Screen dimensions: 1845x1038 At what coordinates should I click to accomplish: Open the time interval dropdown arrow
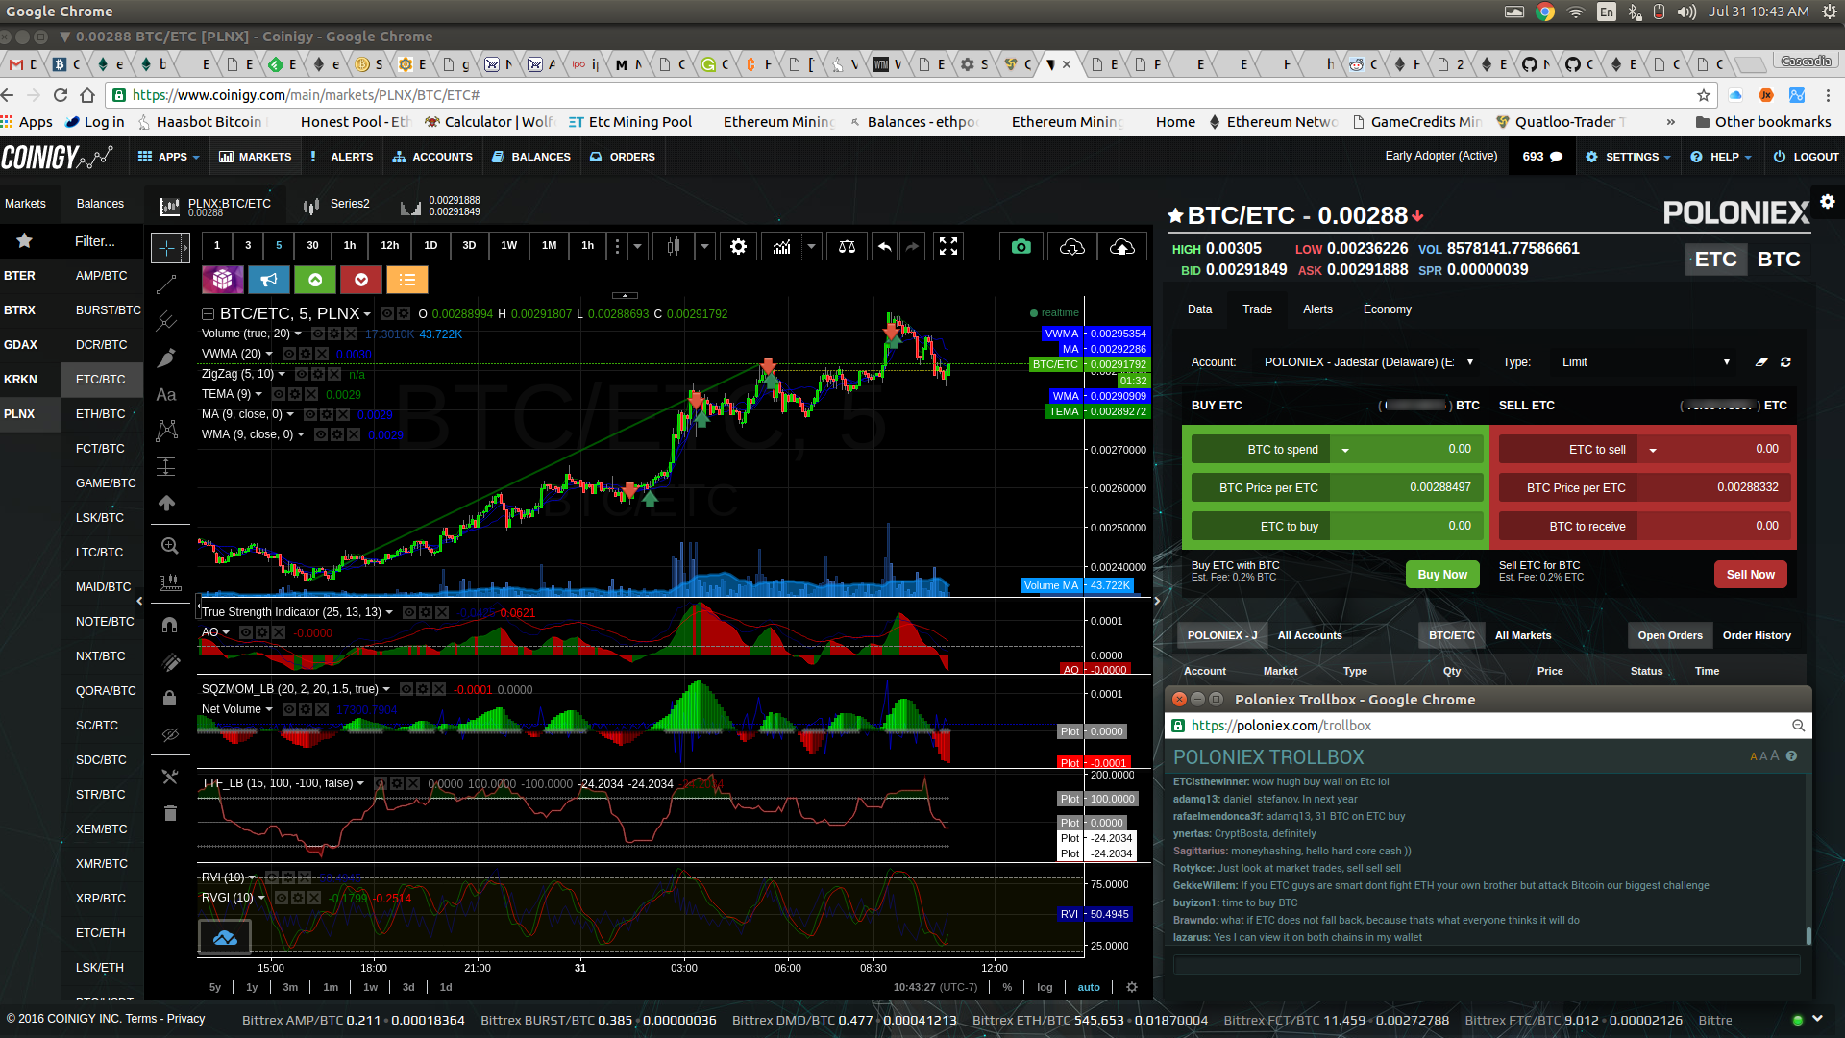(637, 247)
